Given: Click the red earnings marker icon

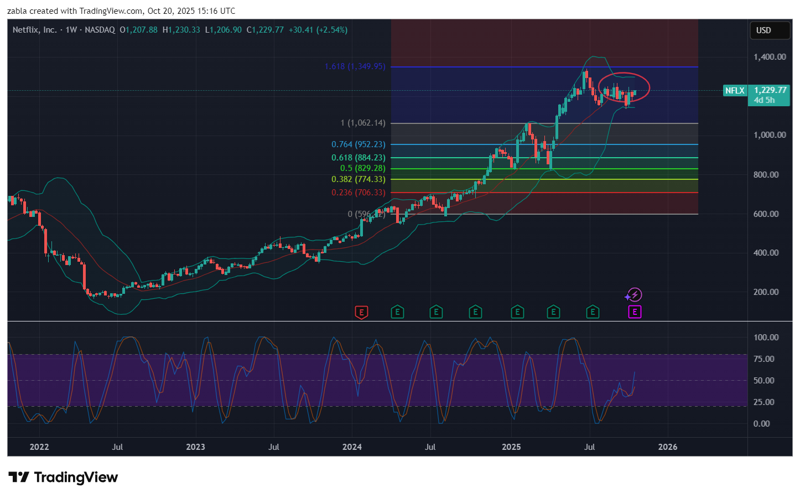Looking at the screenshot, I should click(361, 313).
